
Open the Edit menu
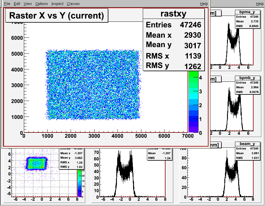17,4
